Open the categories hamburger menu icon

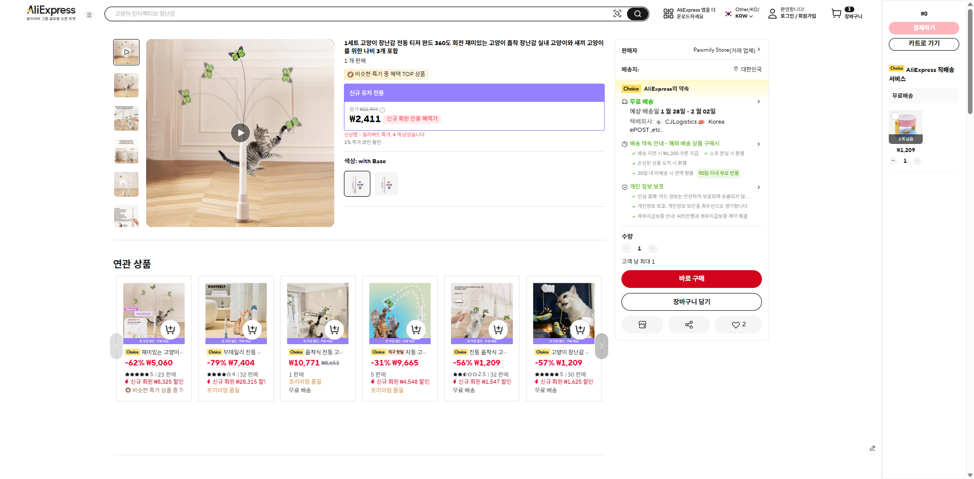[89, 15]
